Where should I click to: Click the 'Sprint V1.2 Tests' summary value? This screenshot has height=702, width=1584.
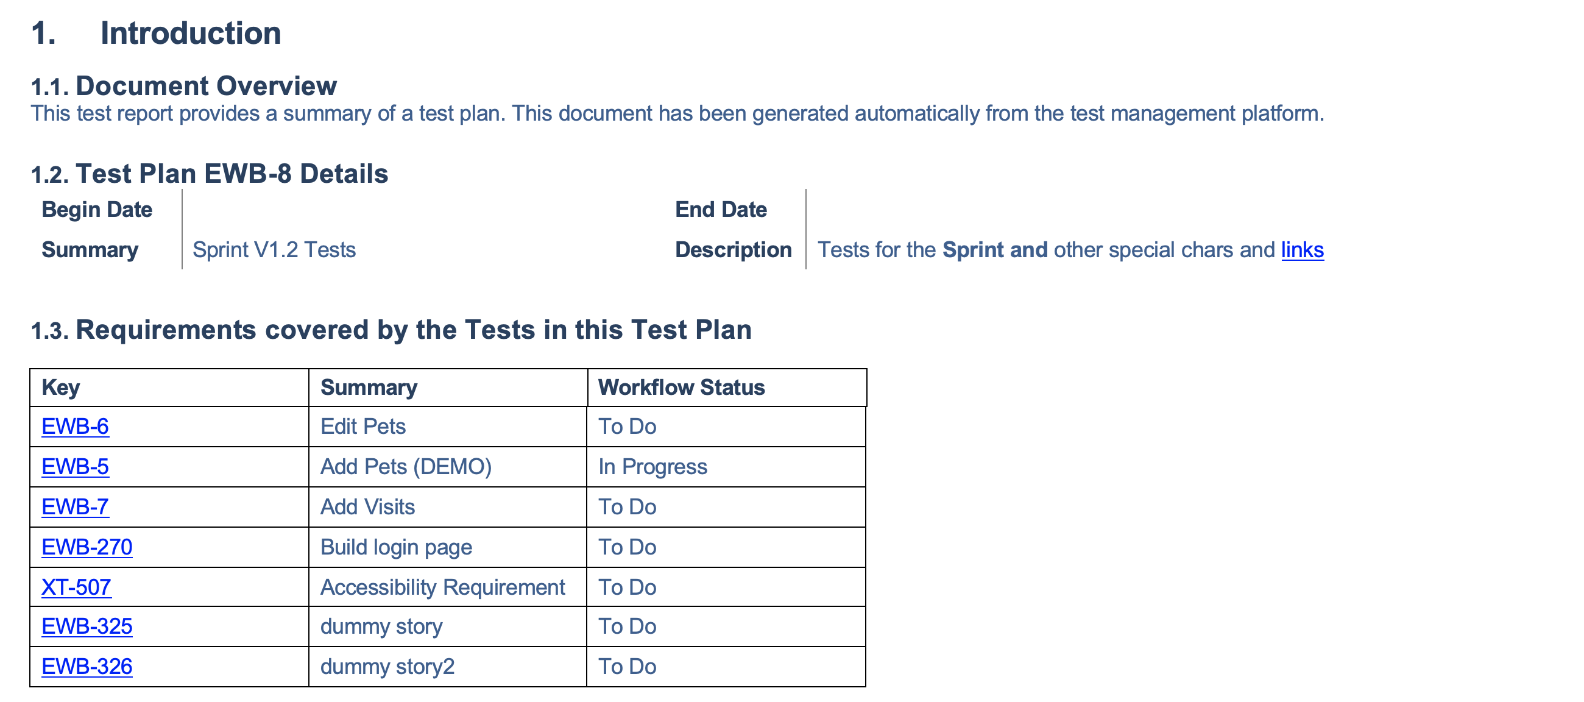[274, 250]
